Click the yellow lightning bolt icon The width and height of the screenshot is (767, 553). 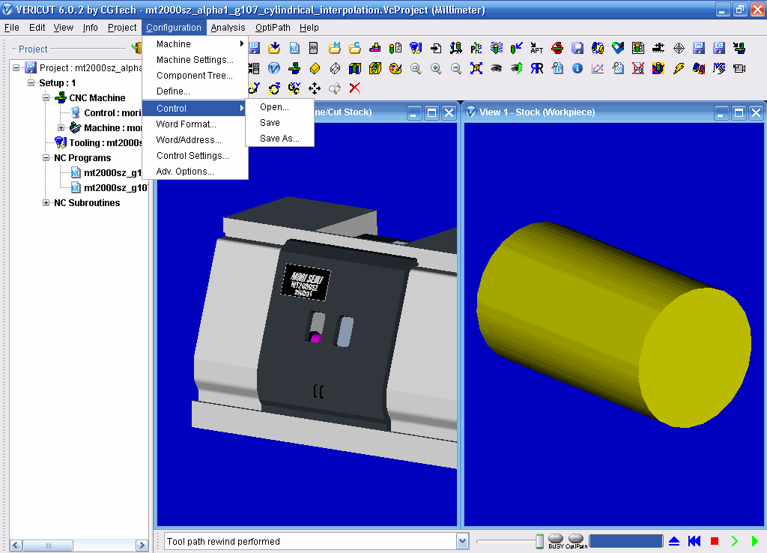tap(679, 68)
